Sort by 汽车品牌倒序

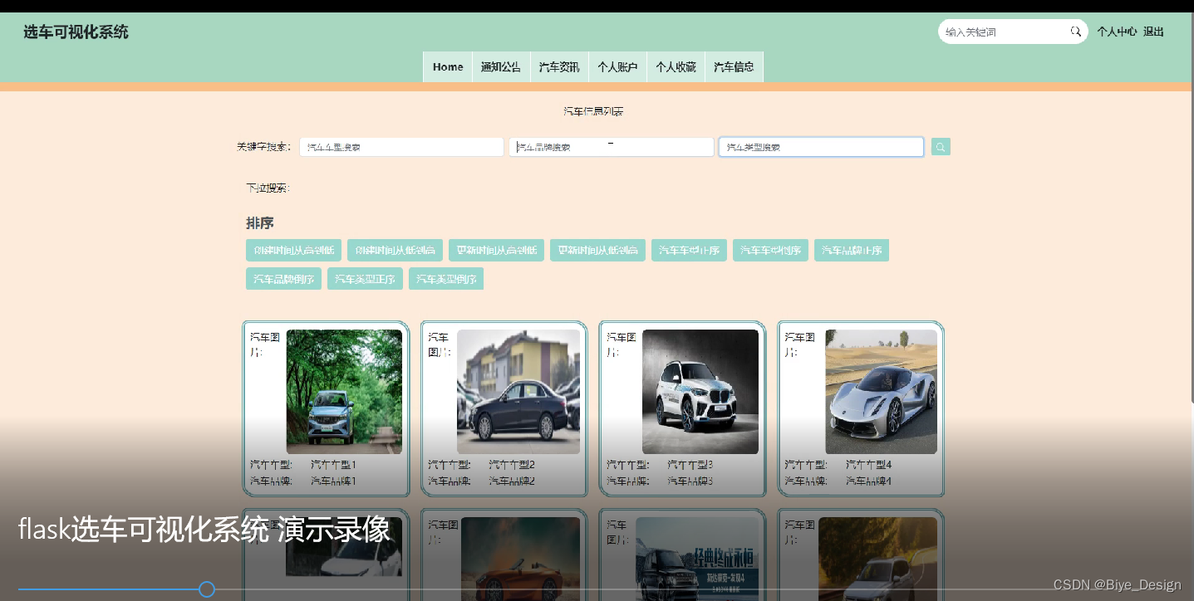[283, 279]
